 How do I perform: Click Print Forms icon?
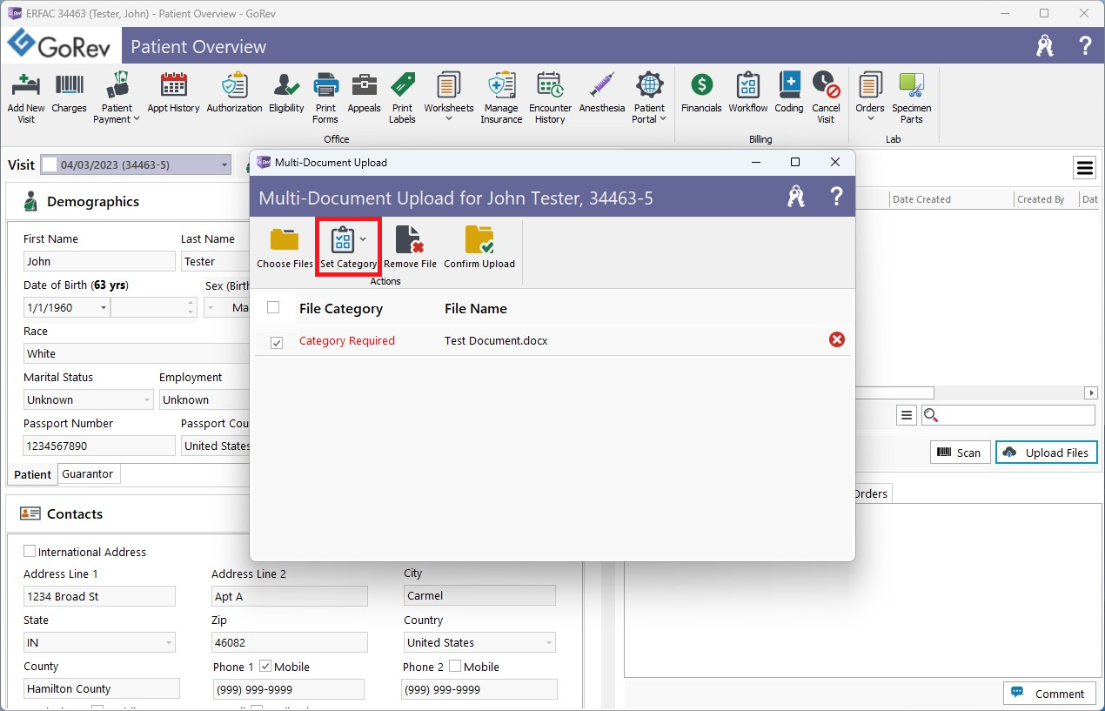(x=325, y=85)
